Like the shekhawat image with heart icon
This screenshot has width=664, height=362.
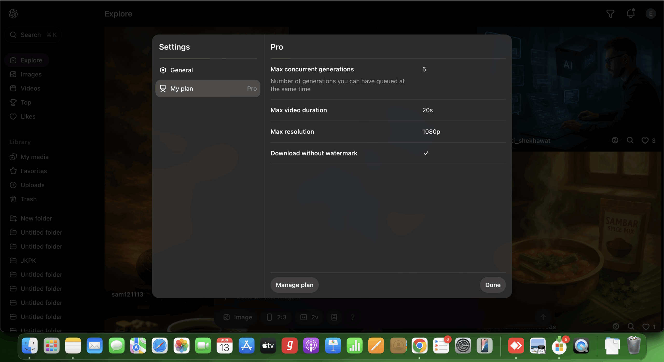pos(645,140)
